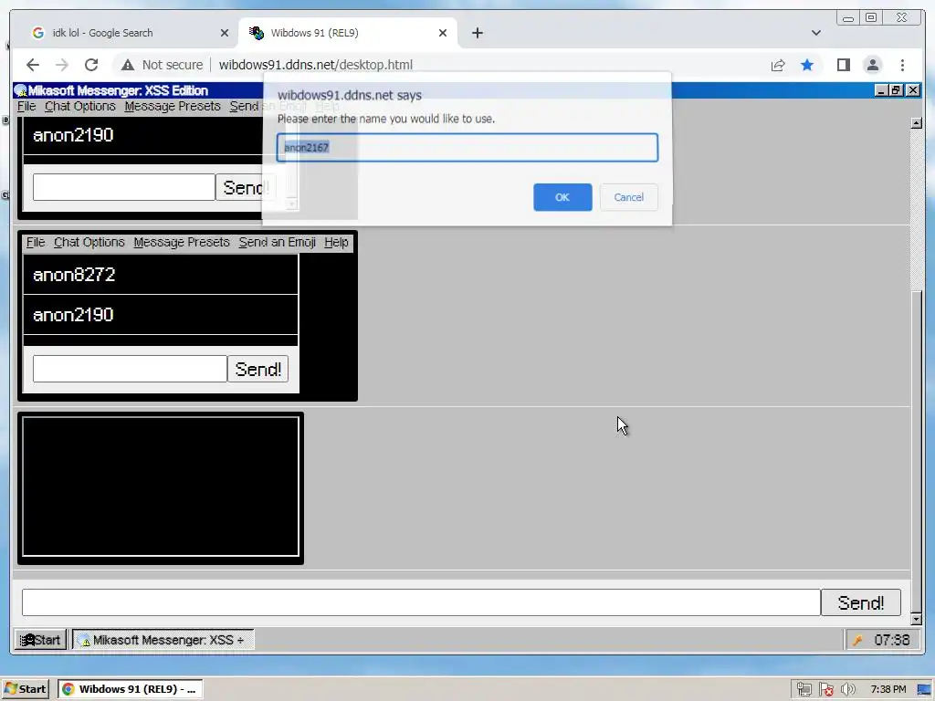Viewport: 935px width, 701px height.
Task: Click the address bar URL wibdows91.ddns.net
Action: (315, 65)
